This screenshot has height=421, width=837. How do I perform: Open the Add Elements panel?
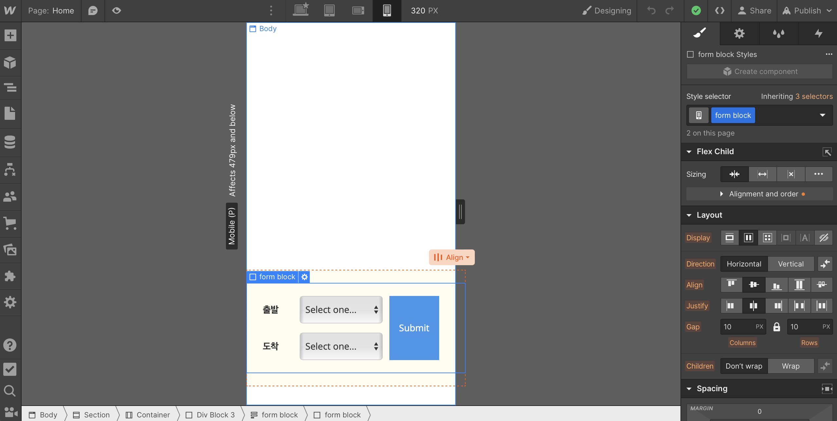(10, 35)
